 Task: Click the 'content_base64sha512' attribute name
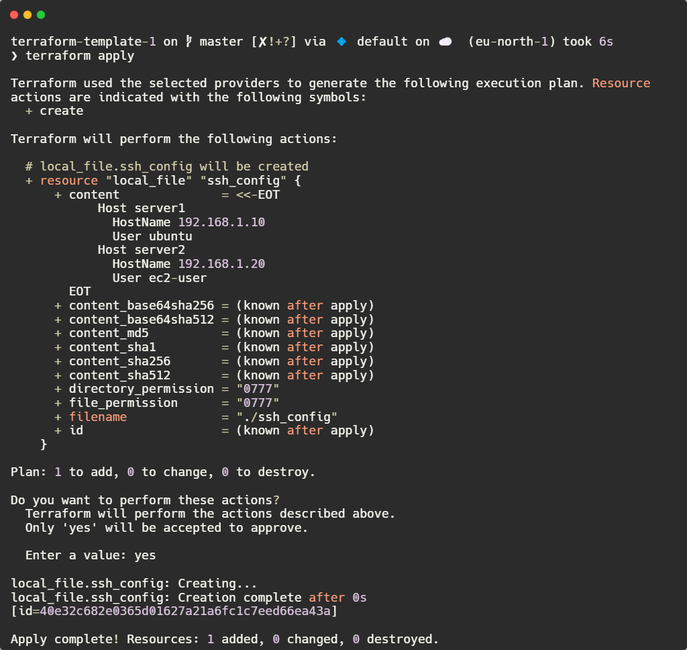pos(142,320)
